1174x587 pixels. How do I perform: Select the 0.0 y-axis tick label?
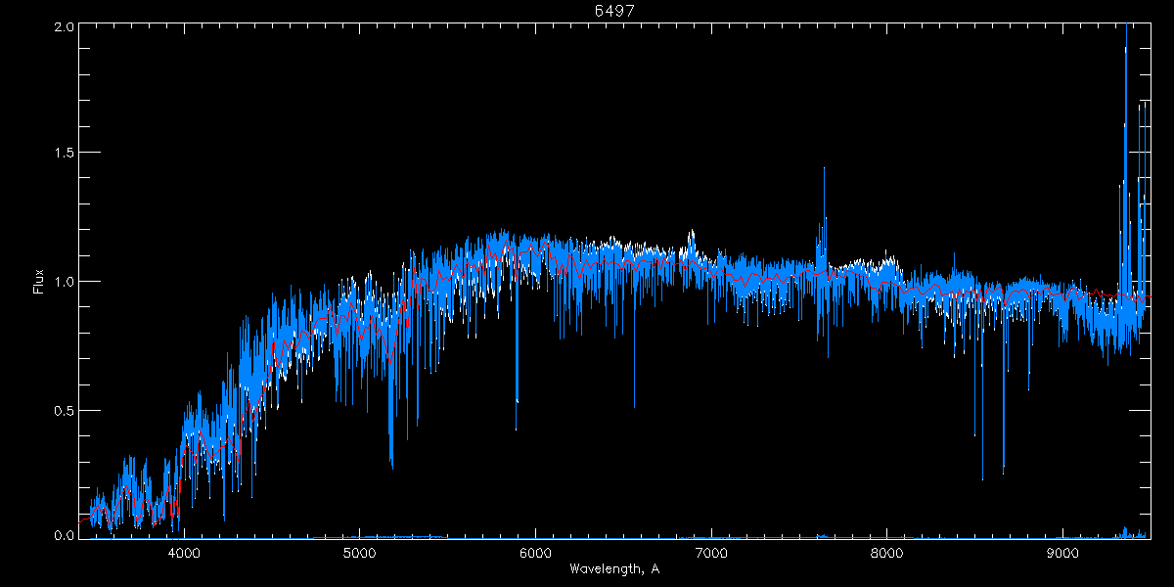64,536
